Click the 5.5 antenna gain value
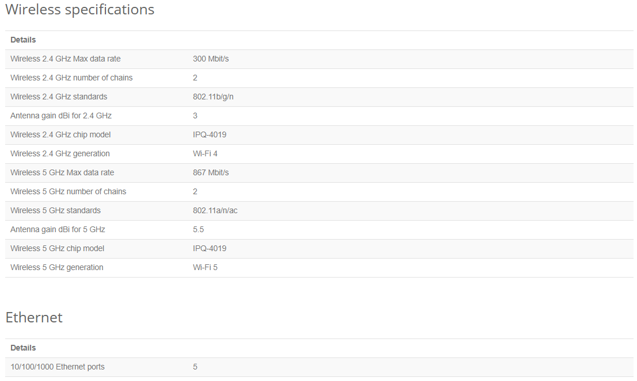This screenshot has width=637, height=381. 198,229
